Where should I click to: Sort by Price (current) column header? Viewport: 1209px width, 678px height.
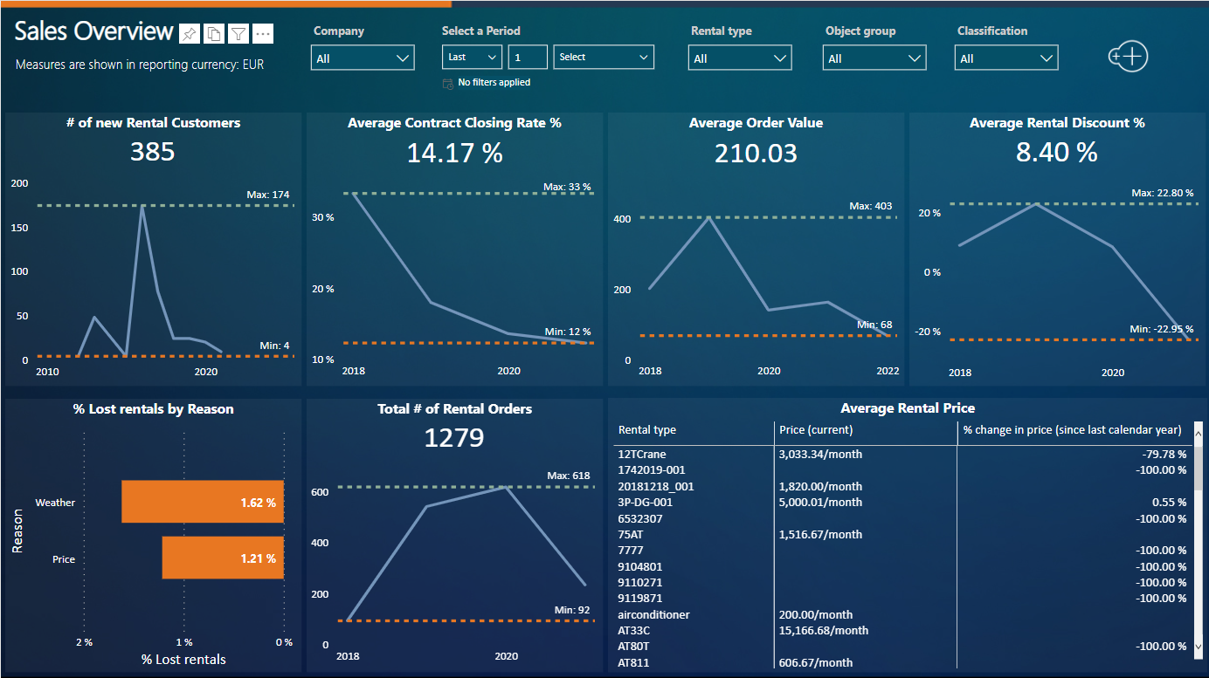click(815, 429)
